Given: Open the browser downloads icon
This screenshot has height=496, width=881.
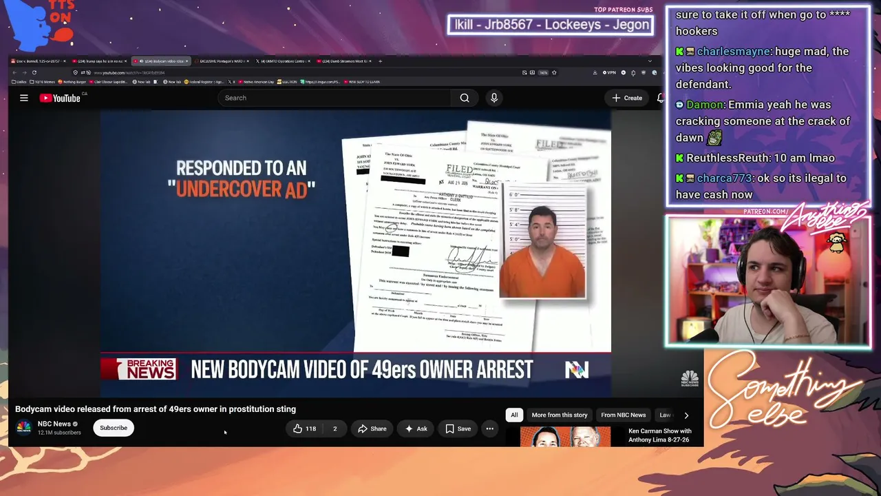Looking at the screenshot, I should tap(595, 72).
